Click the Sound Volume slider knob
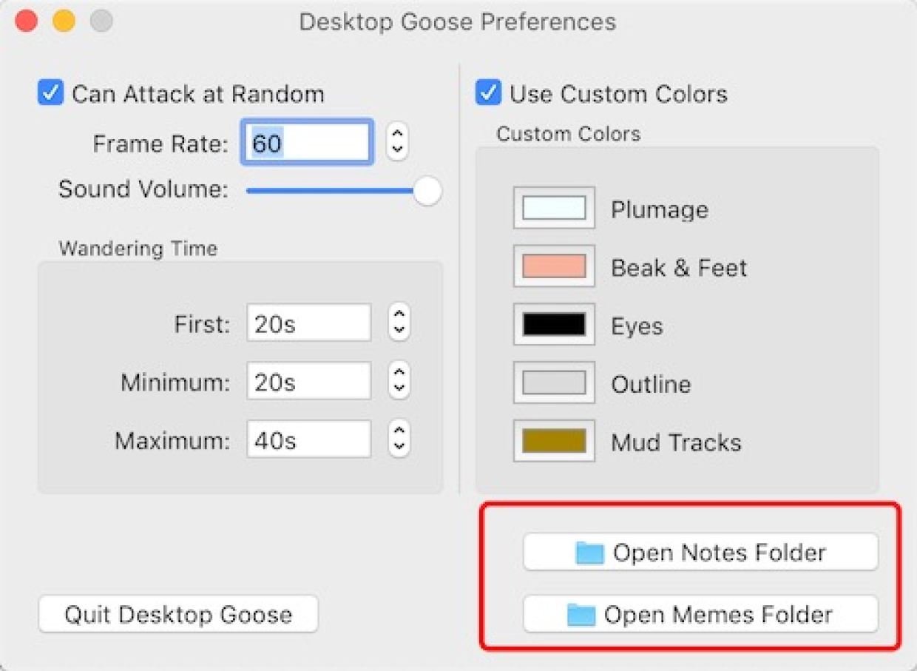 pyautogui.click(x=427, y=191)
